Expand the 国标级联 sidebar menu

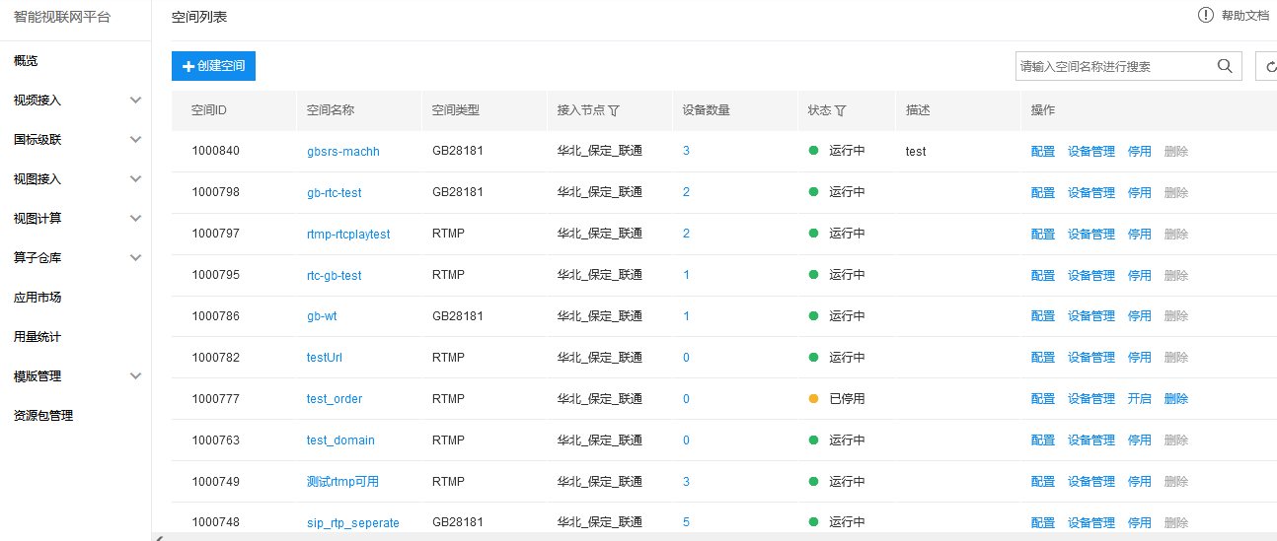pos(135,140)
